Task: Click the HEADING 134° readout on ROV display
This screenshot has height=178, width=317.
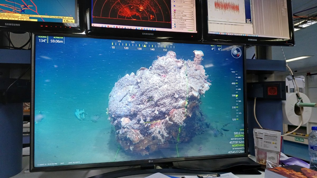Action: 43,39
